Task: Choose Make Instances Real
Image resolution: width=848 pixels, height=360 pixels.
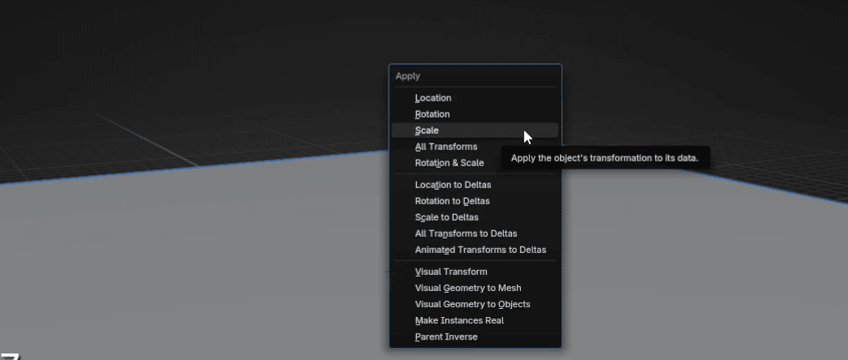Action: pyautogui.click(x=459, y=320)
